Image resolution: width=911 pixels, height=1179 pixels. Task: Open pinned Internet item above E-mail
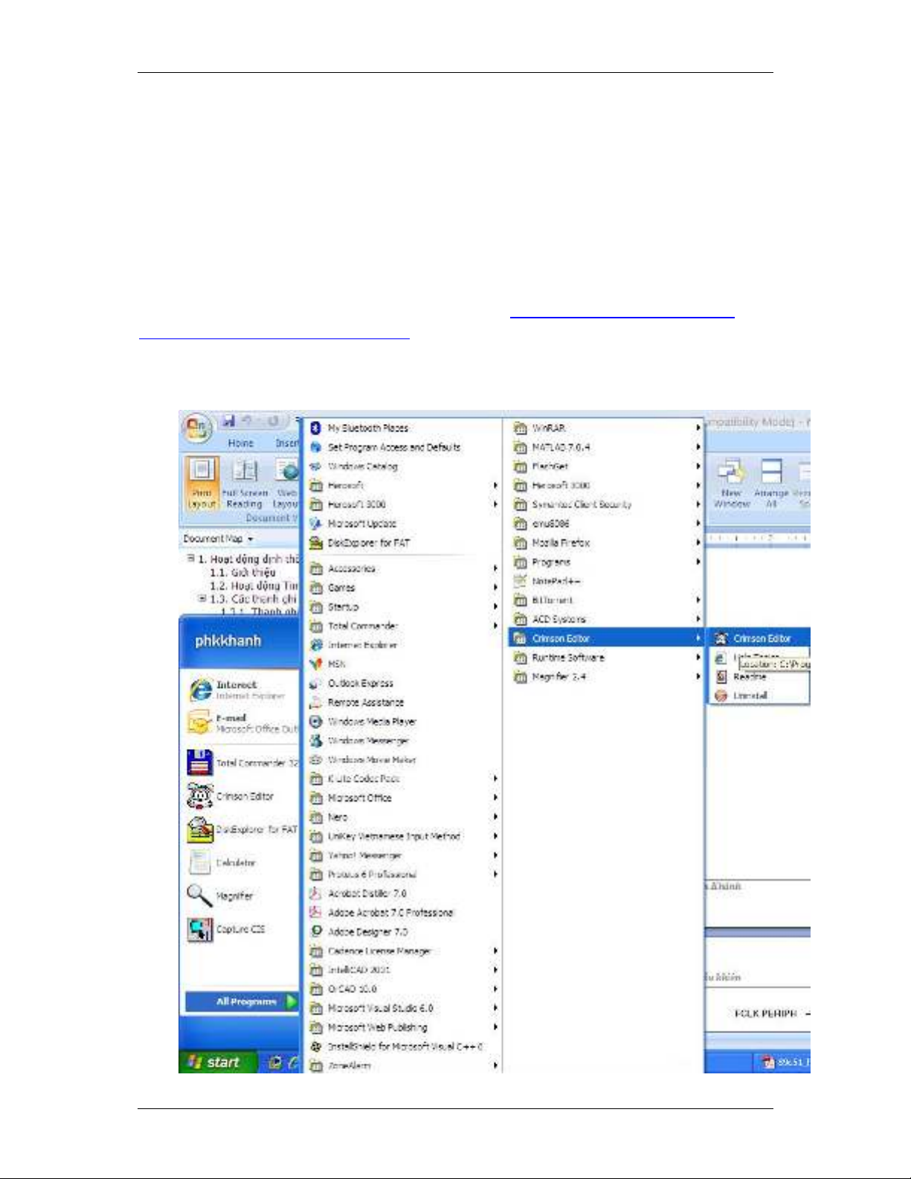(x=238, y=690)
